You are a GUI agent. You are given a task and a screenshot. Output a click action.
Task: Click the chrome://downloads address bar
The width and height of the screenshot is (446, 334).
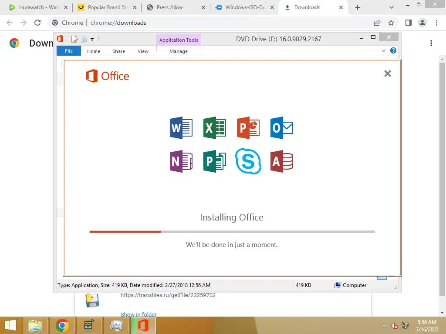[x=210, y=23]
